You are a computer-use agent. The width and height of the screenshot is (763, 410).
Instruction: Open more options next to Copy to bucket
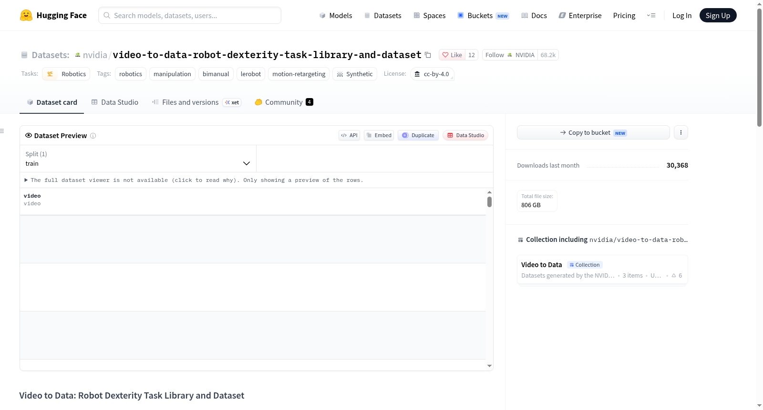tap(681, 133)
